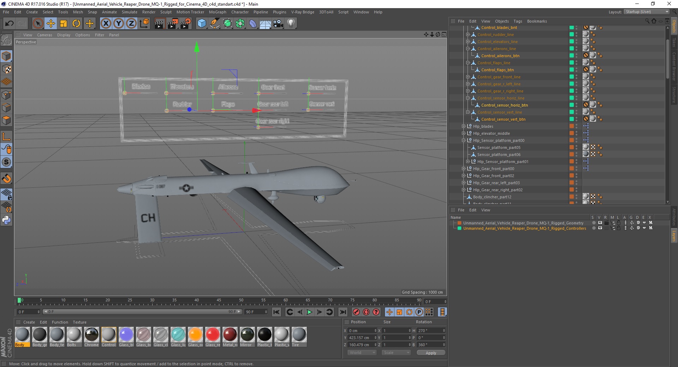Enable Axis mode L icon
This screenshot has width=678, height=367.
click(6, 136)
